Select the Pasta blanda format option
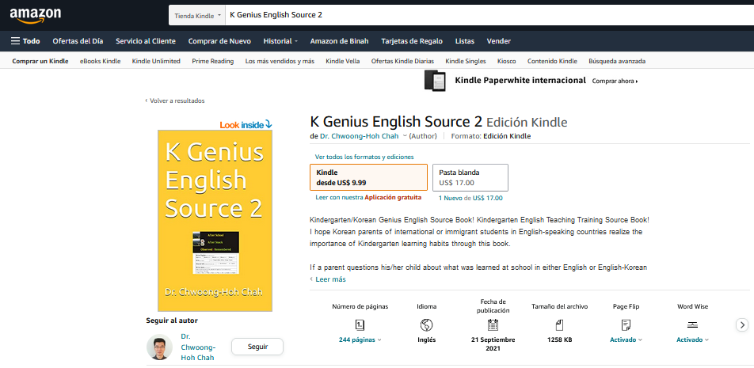This screenshot has height=368, width=754. click(x=470, y=177)
